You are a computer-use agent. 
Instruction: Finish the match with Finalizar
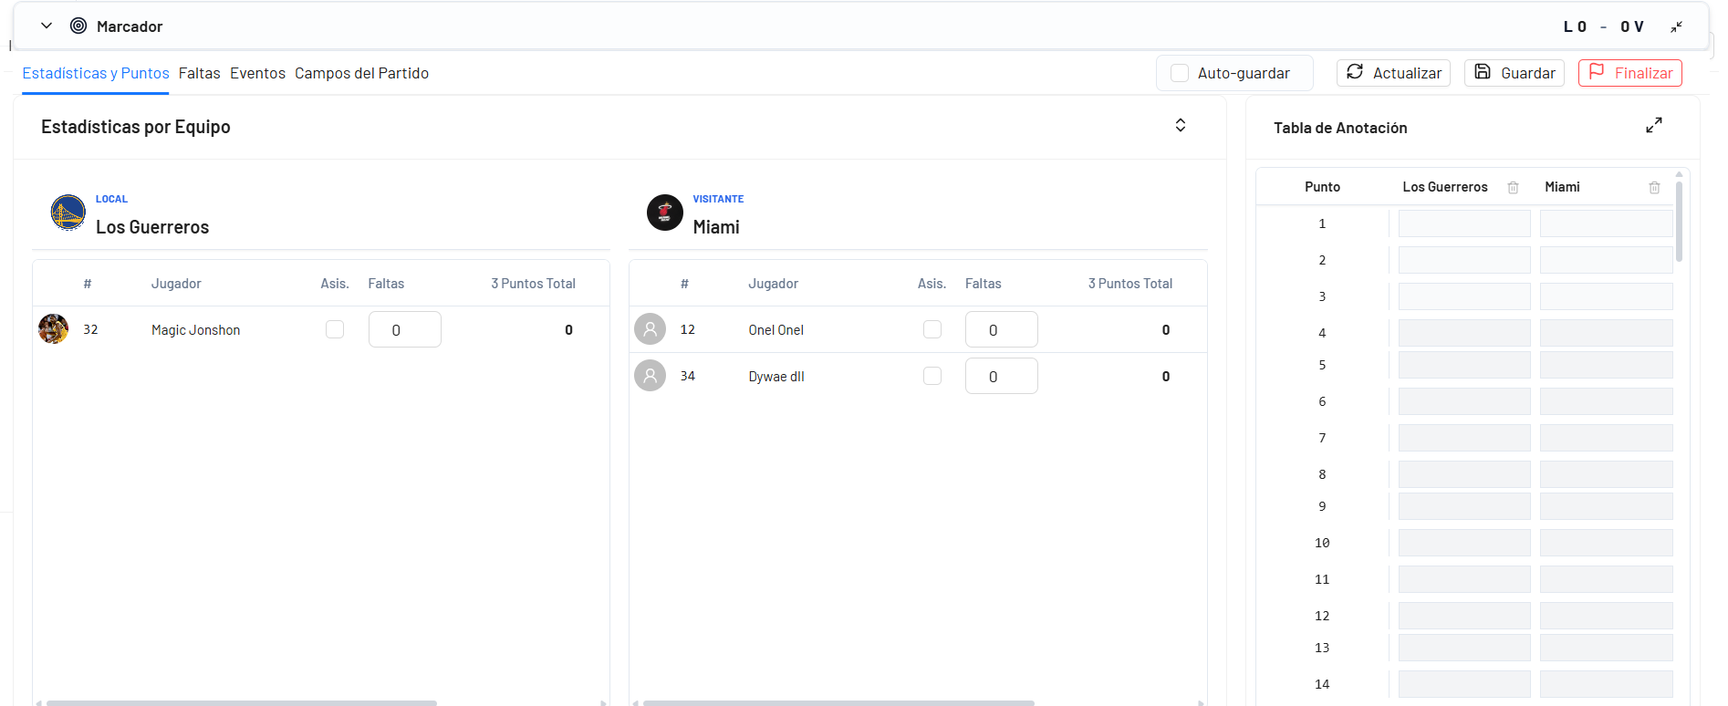pos(1630,73)
